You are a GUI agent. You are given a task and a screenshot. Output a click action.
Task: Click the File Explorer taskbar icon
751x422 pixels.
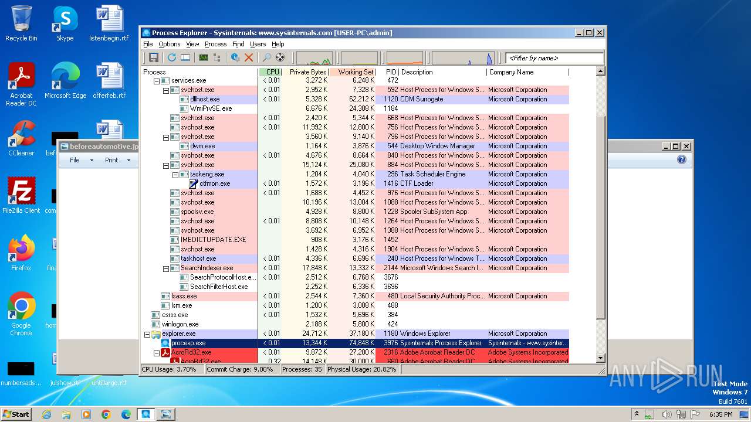point(66,414)
